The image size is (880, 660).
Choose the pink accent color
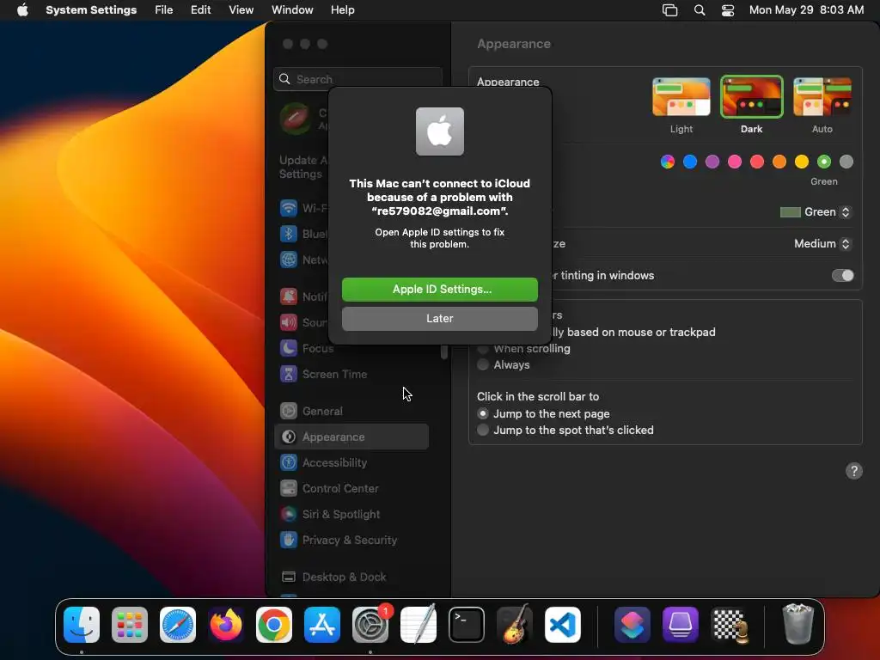[x=735, y=162]
